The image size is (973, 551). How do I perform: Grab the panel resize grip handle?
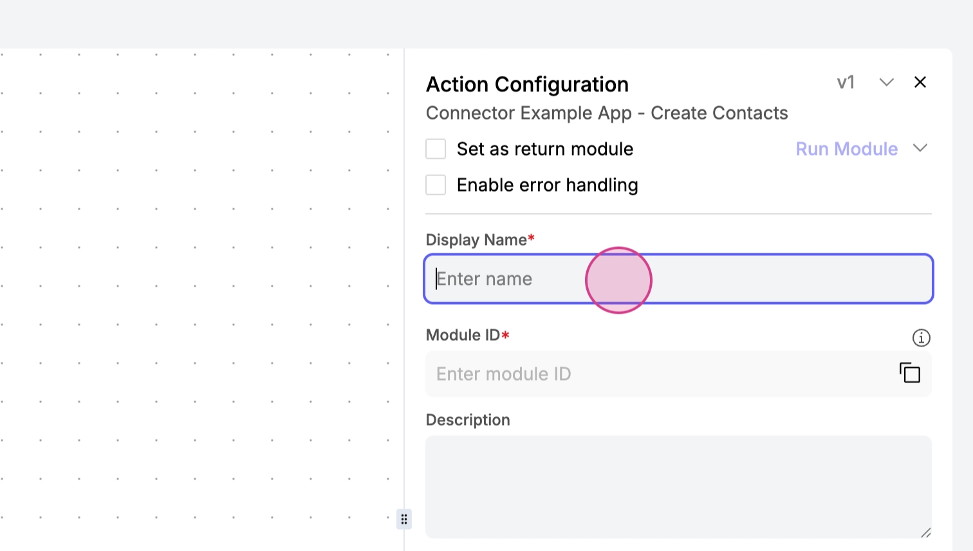pos(404,519)
